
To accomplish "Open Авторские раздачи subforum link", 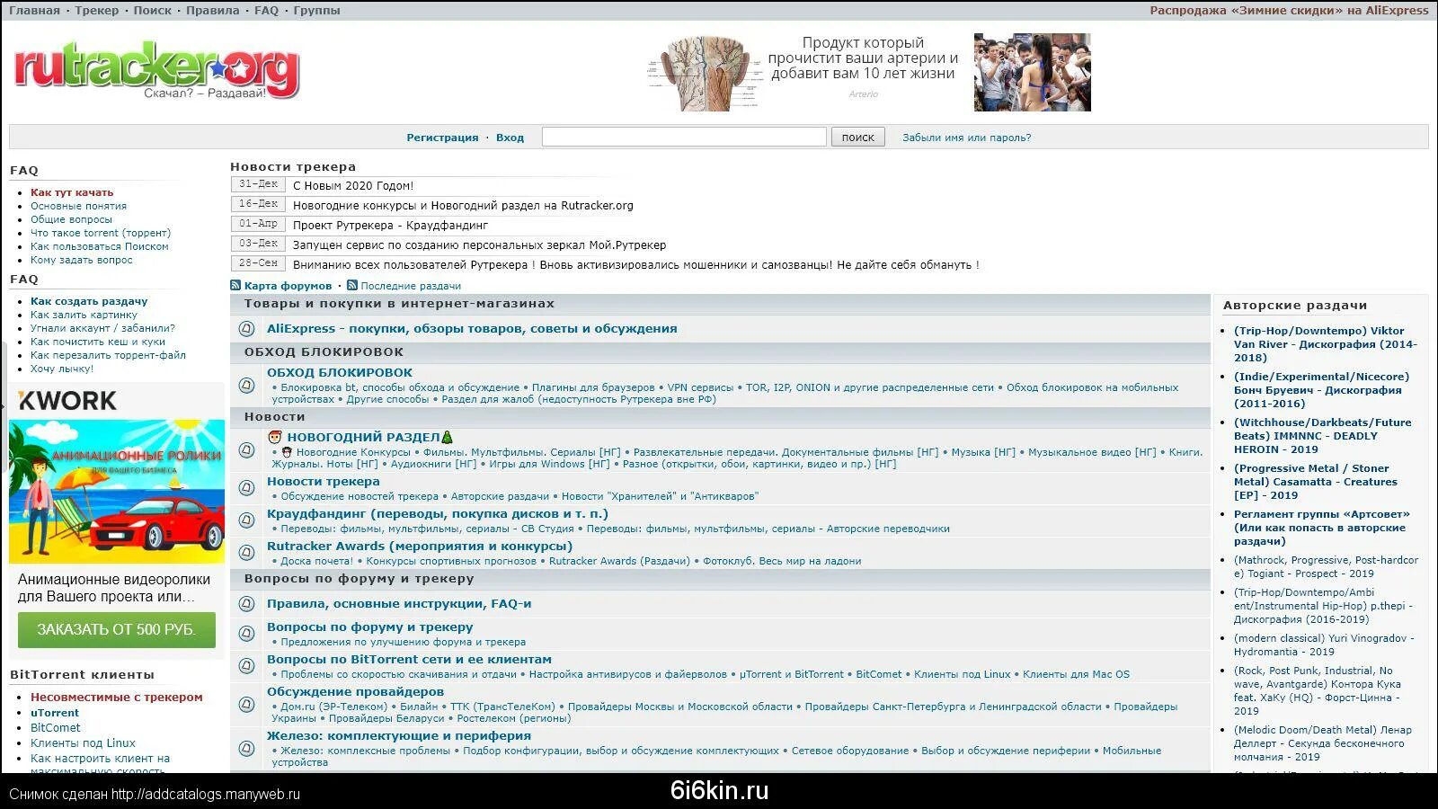I will (500, 496).
